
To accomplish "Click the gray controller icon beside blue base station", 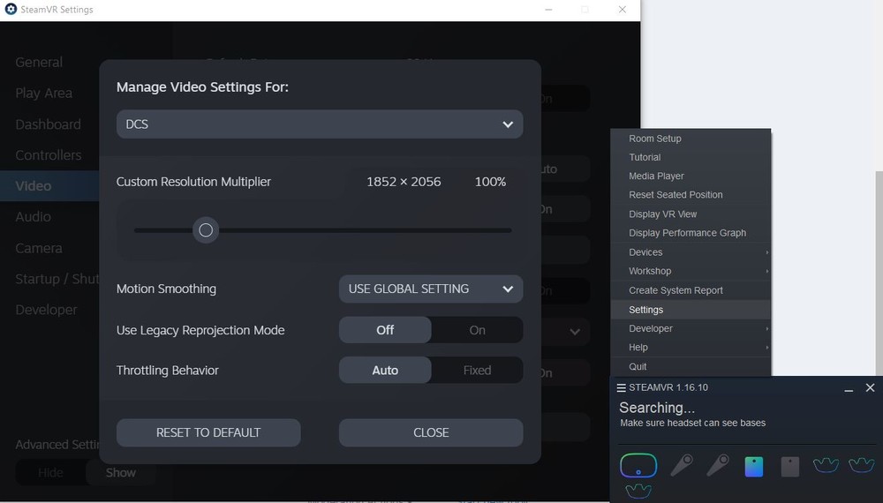I will [x=718, y=465].
